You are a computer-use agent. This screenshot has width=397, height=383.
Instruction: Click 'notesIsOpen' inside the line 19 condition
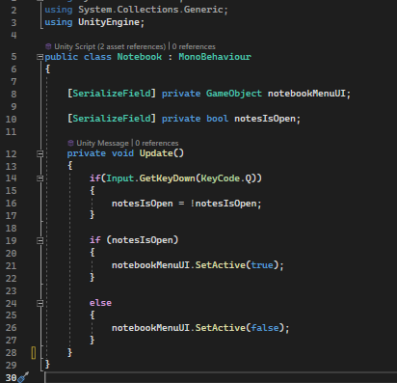point(143,240)
